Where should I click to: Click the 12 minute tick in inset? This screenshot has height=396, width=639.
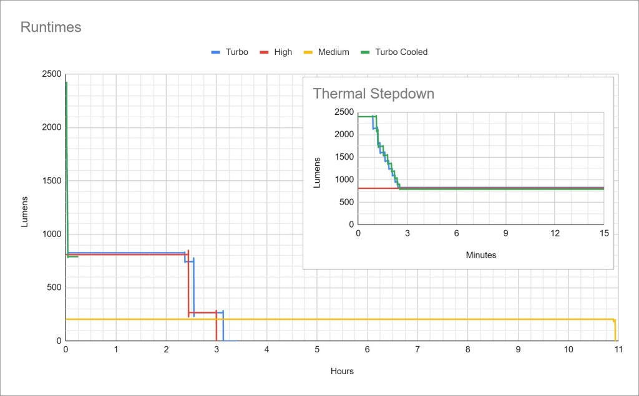[554, 233]
